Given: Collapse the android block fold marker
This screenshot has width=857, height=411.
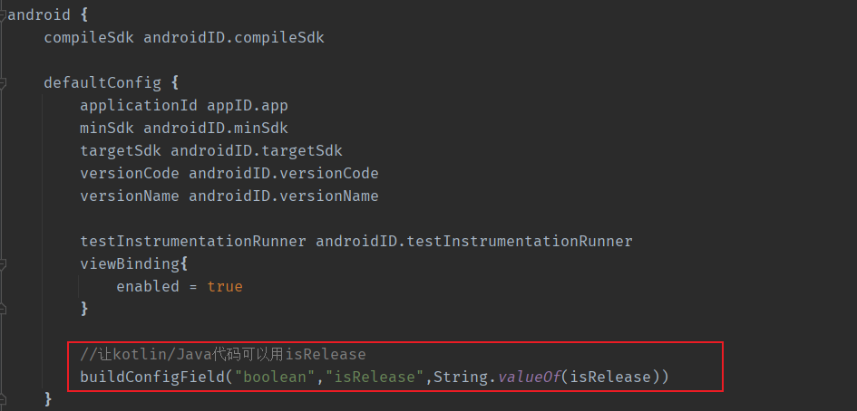Looking at the screenshot, I should (x=5, y=14).
